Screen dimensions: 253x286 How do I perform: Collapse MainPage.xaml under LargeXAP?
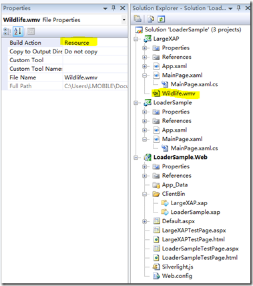pyautogui.click(x=145, y=76)
